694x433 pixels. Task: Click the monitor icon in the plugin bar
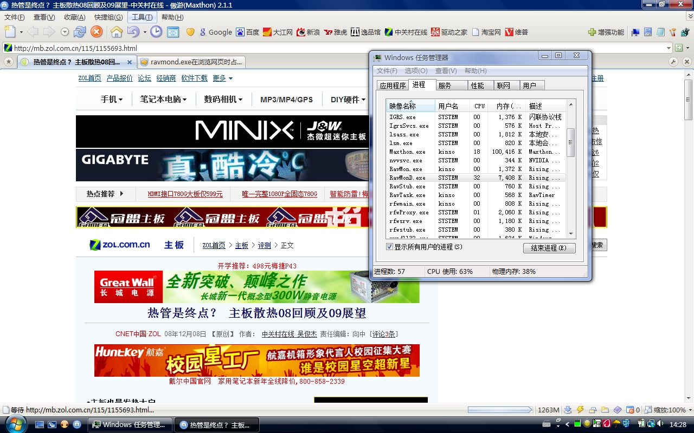click(636, 32)
